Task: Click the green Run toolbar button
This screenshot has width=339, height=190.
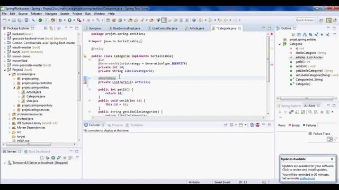Action: point(69,20)
